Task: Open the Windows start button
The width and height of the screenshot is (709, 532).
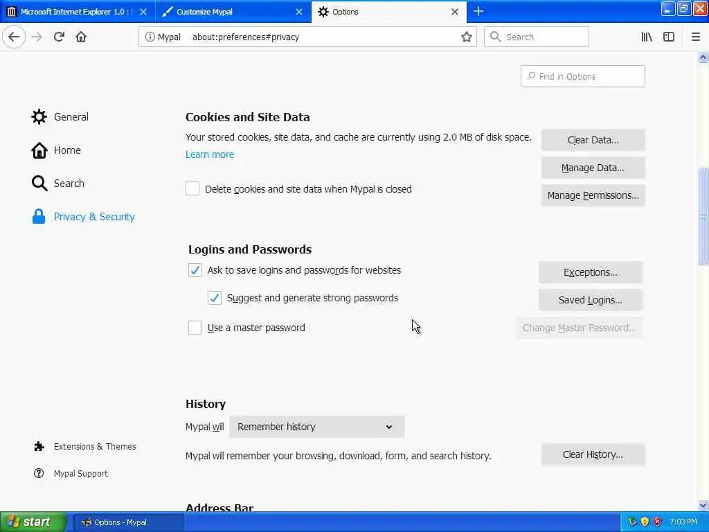Action: [33, 522]
